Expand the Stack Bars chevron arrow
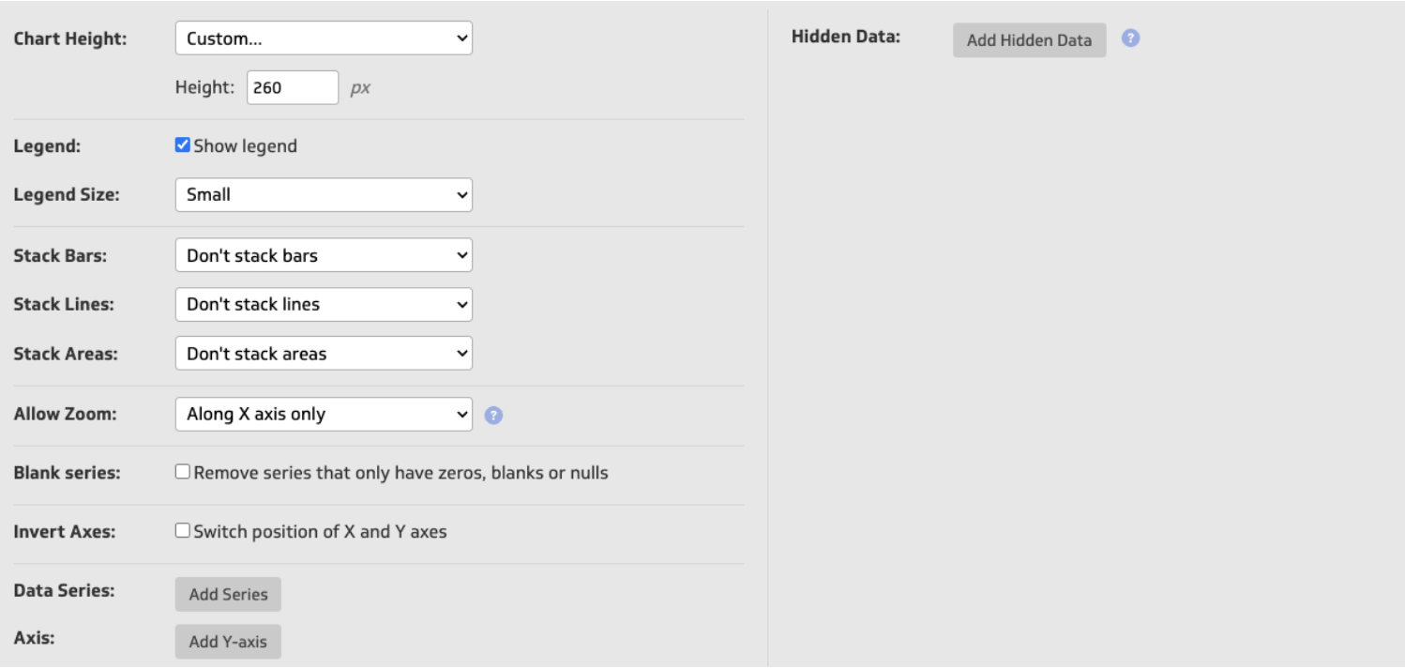1405x668 pixels. (x=461, y=253)
